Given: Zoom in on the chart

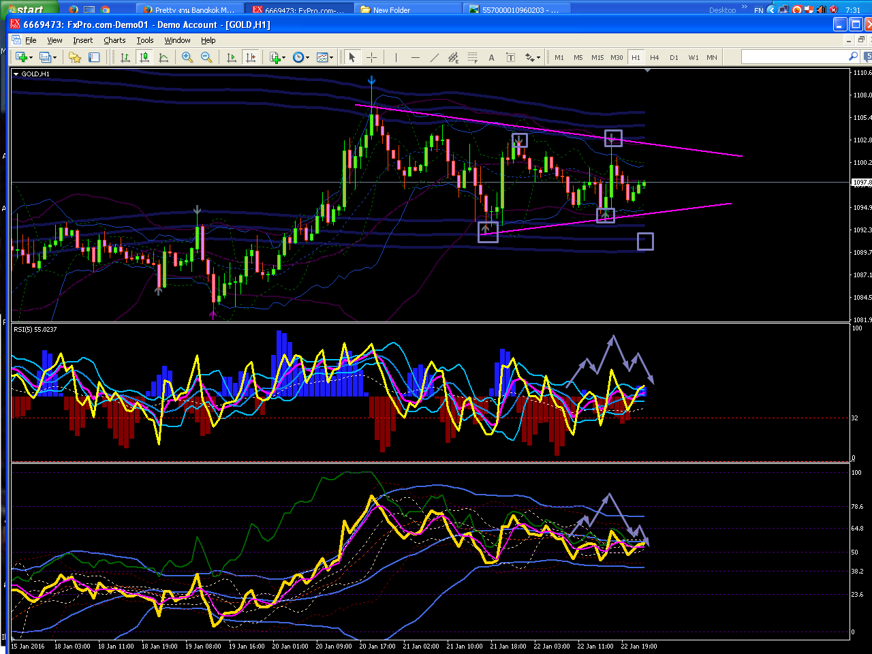Looking at the screenshot, I should click(x=187, y=57).
